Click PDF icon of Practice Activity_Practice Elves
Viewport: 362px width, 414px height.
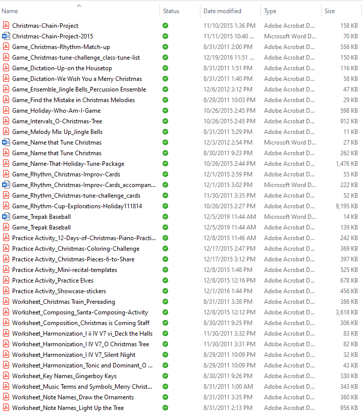pos(6,281)
